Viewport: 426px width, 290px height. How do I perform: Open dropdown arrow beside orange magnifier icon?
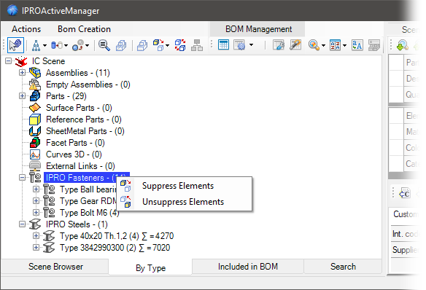tap(323, 46)
